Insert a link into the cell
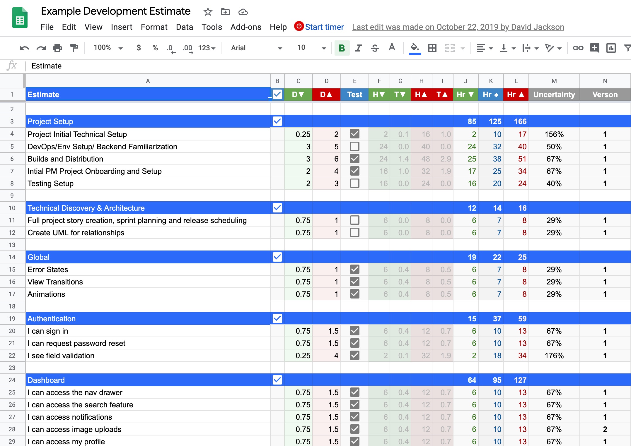Screen dimensions: 631x446 [578, 48]
